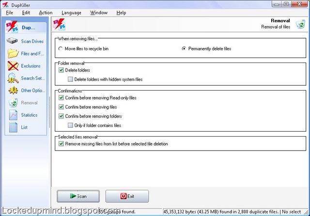Start scanning with the Scan button
The width and height of the screenshot is (310, 216).
point(78,196)
